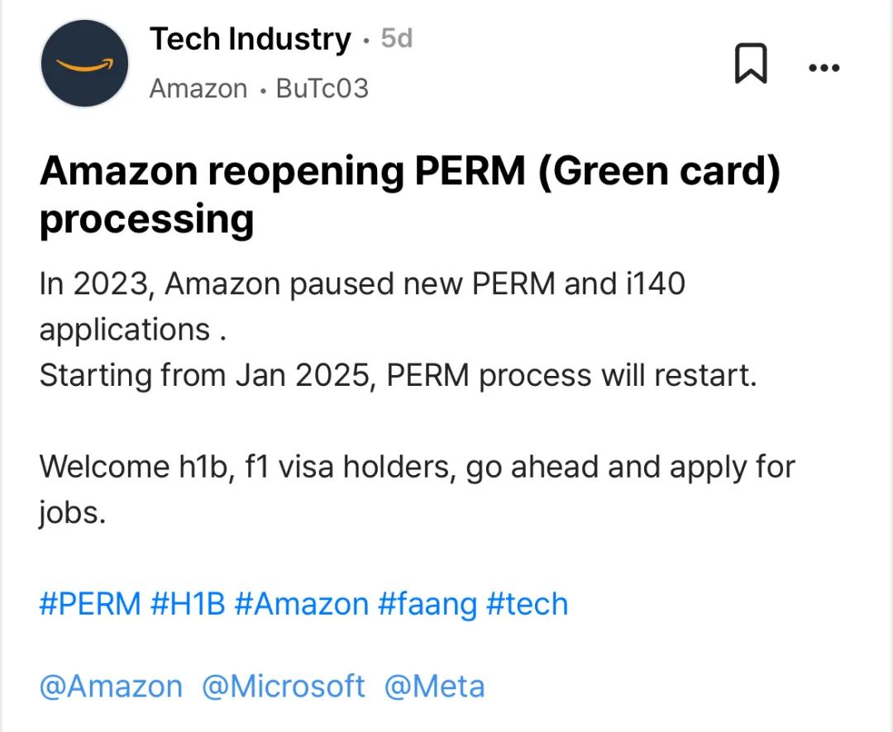Image resolution: width=893 pixels, height=732 pixels.
Task: Open the Tech Industry channel
Action: (x=250, y=39)
